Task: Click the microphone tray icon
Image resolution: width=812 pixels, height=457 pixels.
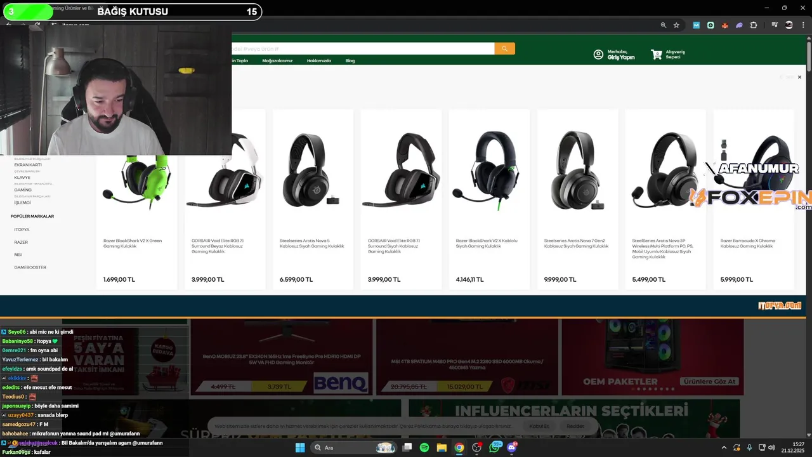Action: click(749, 447)
